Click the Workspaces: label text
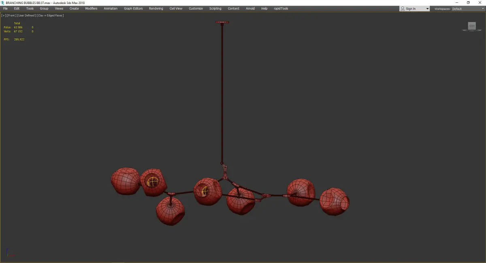 pyautogui.click(x=442, y=8)
